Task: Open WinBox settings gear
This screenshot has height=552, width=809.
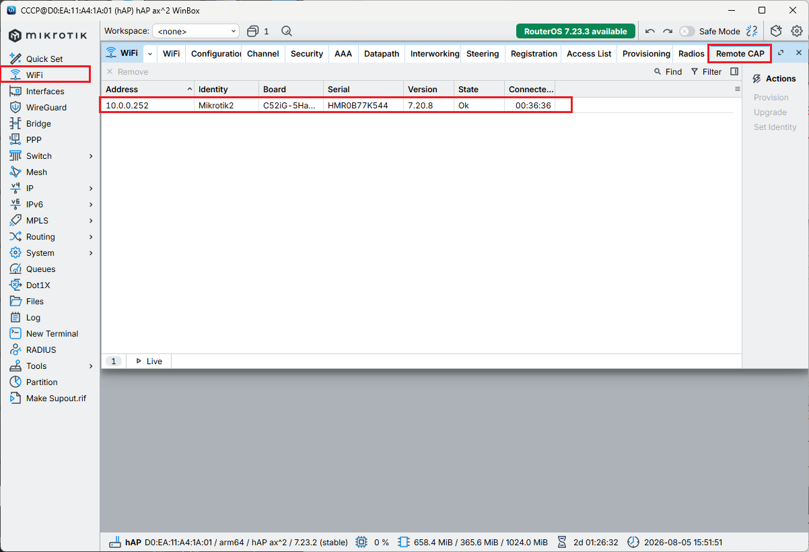Action: click(796, 31)
